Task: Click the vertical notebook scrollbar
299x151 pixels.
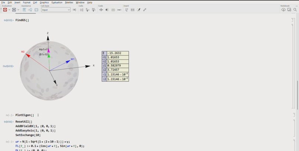Action: [298, 95]
